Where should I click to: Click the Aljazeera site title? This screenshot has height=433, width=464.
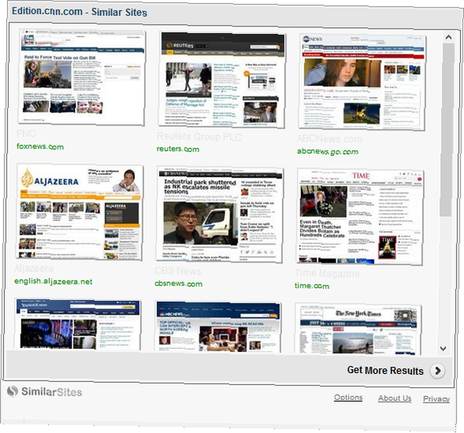point(34,268)
